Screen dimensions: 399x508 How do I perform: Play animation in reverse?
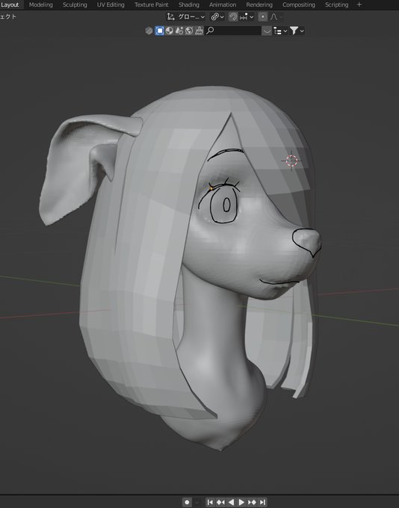pyautogui.click(x=231, y=503)
